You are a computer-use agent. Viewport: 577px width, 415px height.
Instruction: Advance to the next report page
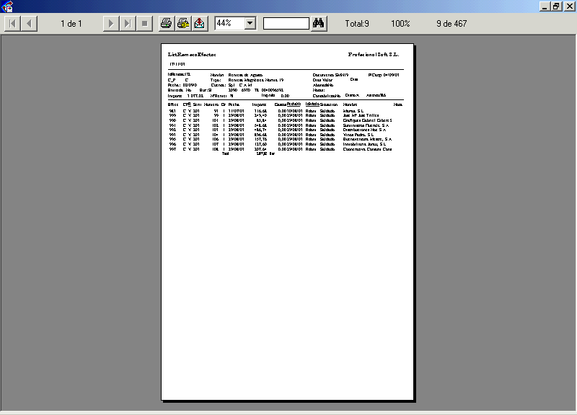coord(110,24)
